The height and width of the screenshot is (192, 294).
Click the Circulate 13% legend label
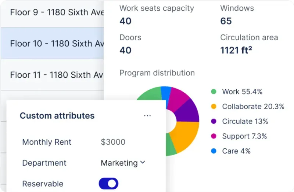click(245, 121)
